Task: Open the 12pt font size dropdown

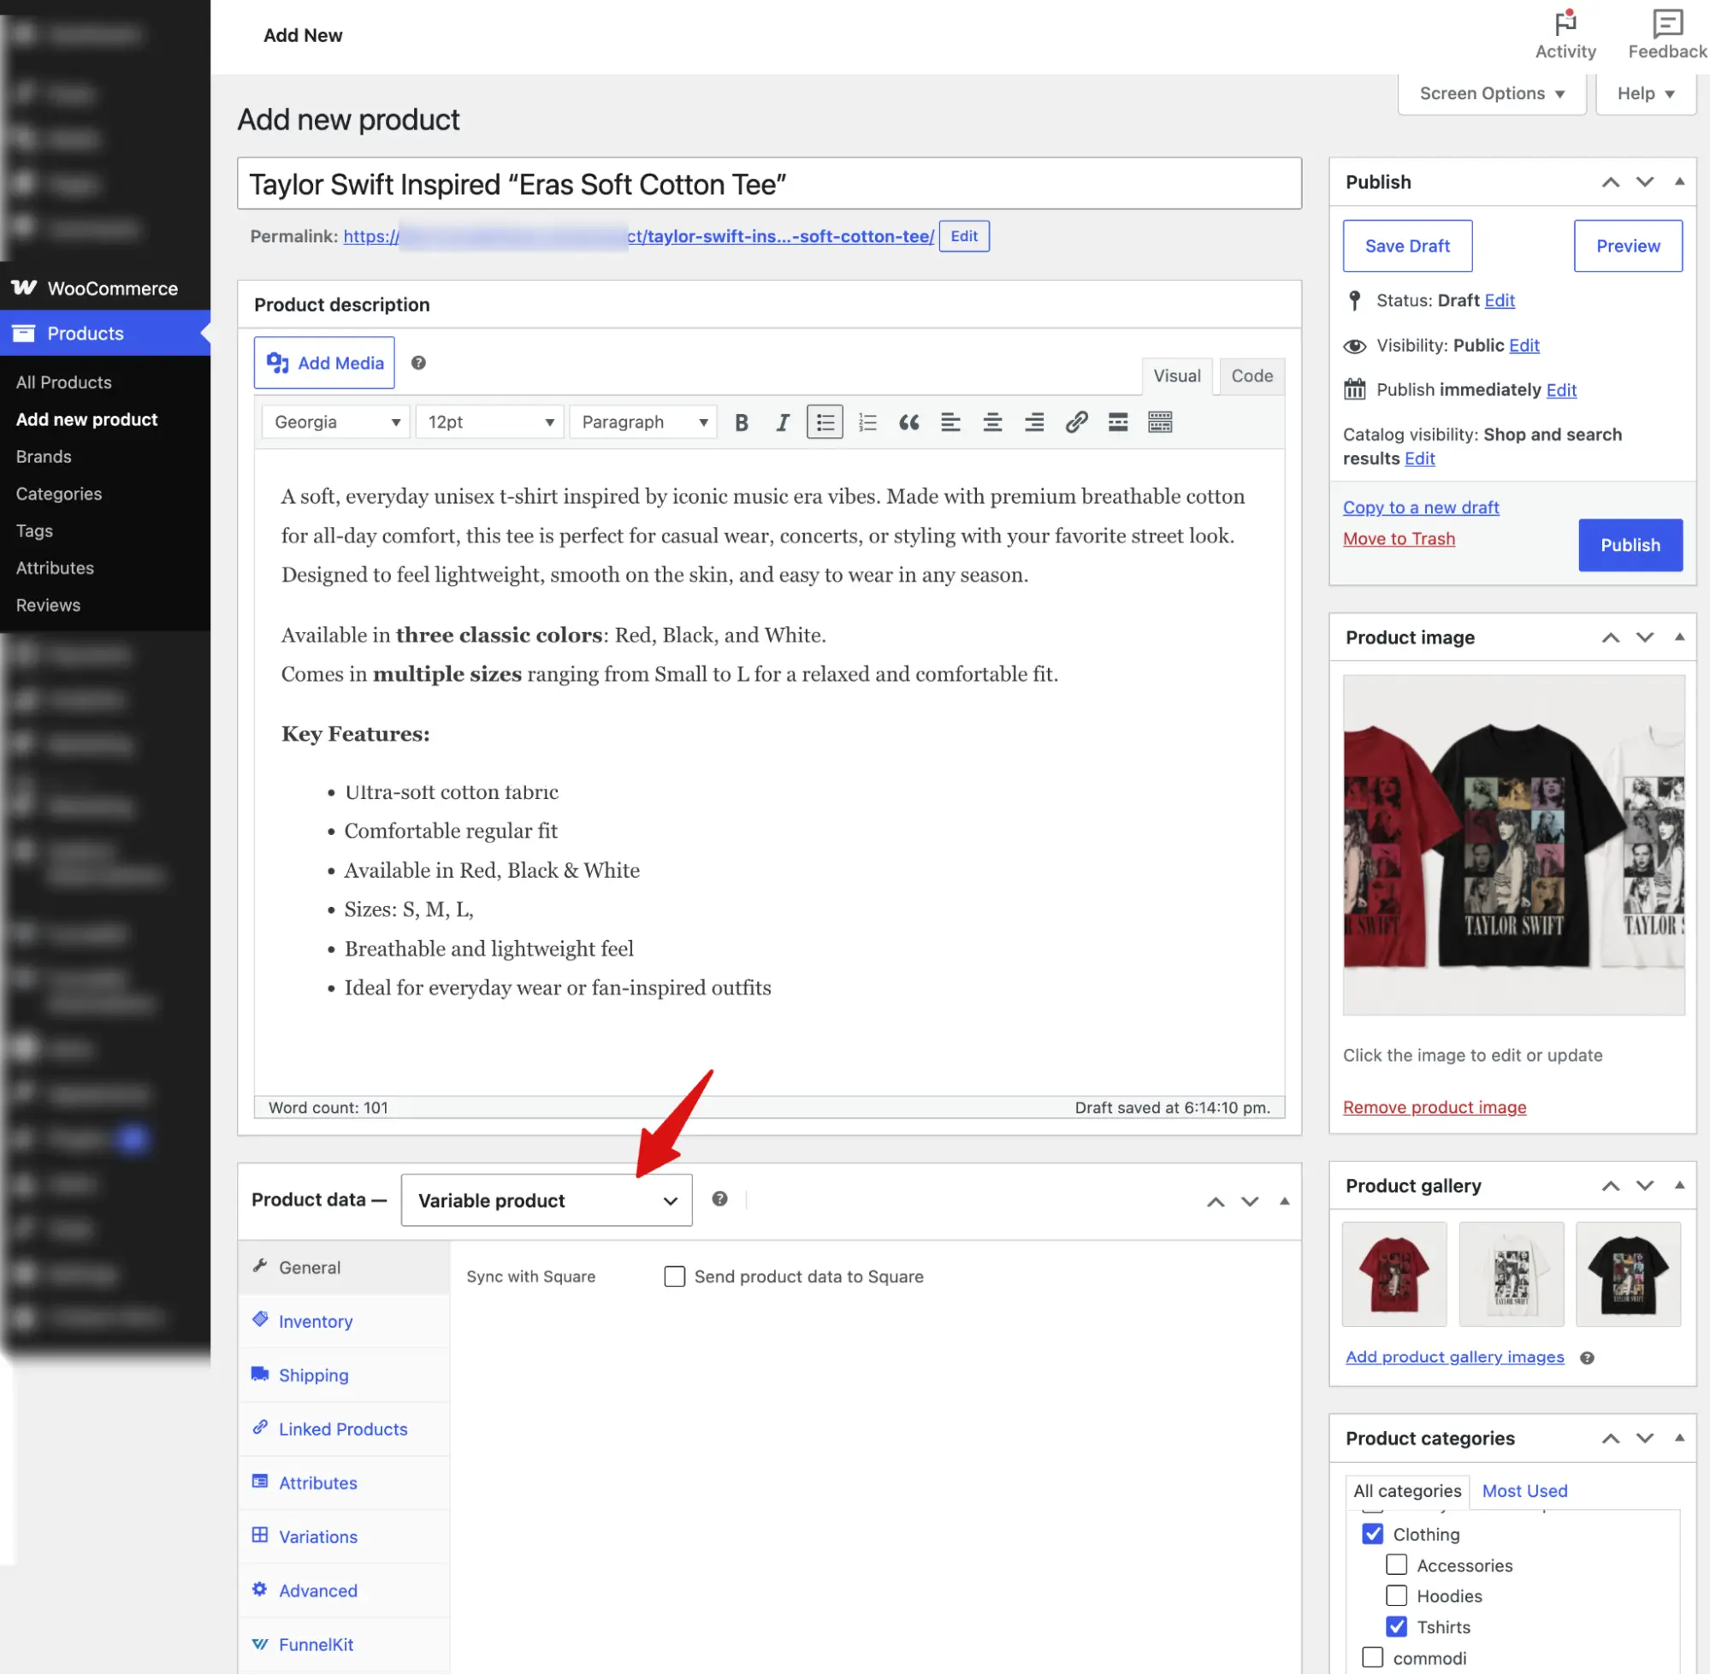Action: coord(489,423)
